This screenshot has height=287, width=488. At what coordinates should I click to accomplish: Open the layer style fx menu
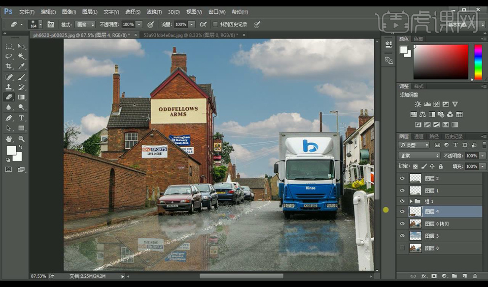pos(423,276)
